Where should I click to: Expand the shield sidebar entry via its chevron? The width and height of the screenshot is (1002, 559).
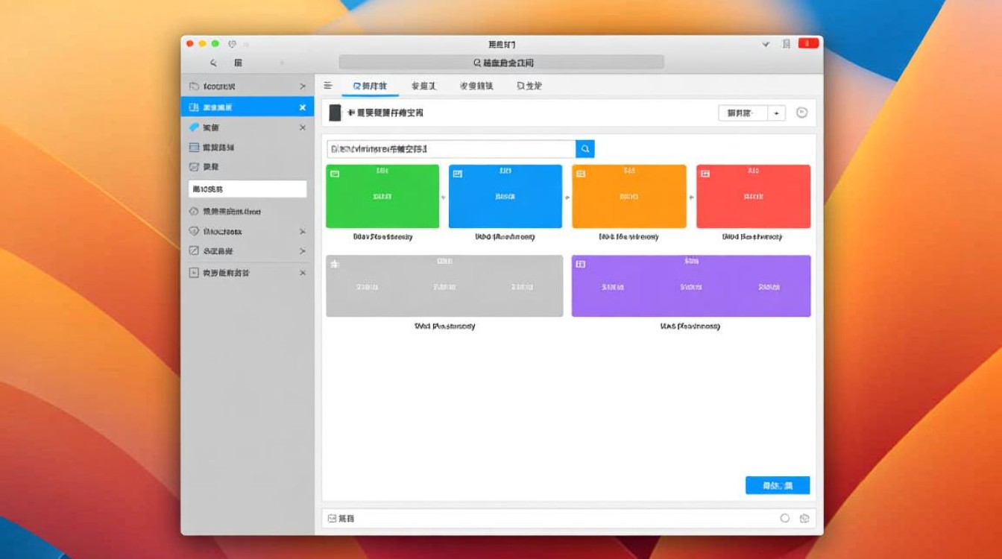pyautogui.click(x=302, y=231)
